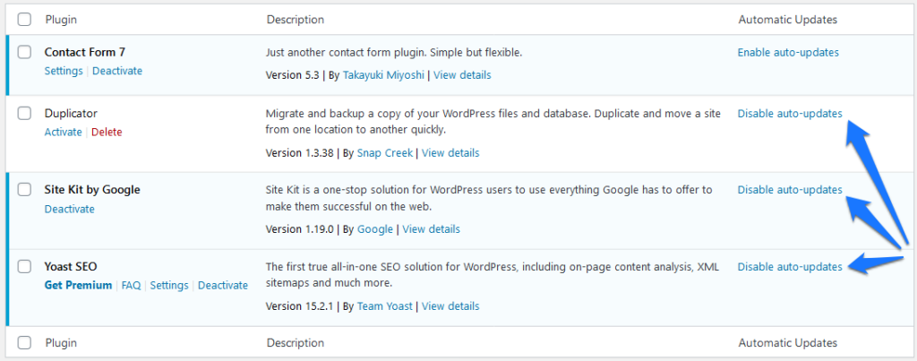917x361 pixels.
Task: Click the Duplicator plugin name
Action: point(71,114)
